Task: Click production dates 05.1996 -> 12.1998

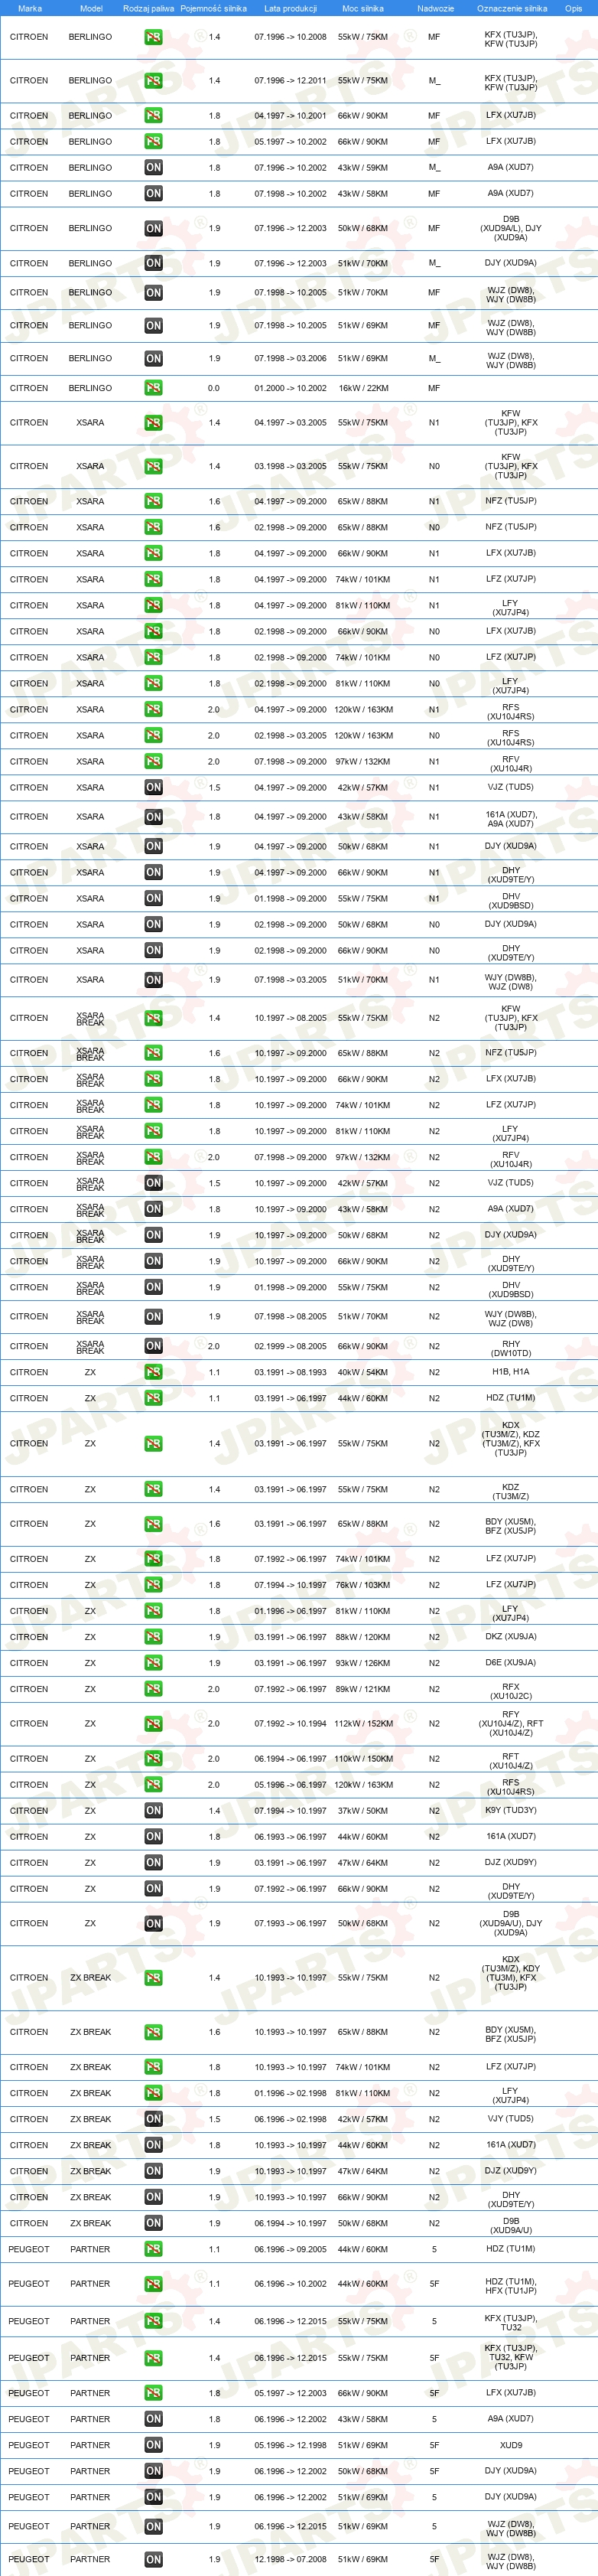Action: [x=290, y=2445]
